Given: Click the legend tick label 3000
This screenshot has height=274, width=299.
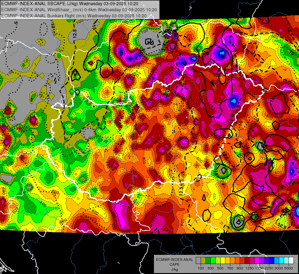Looking at the screenshot, I should pos(279,268).
